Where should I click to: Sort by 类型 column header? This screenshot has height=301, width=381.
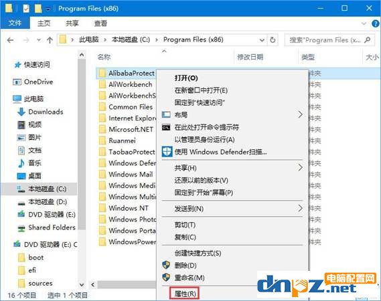308,58
